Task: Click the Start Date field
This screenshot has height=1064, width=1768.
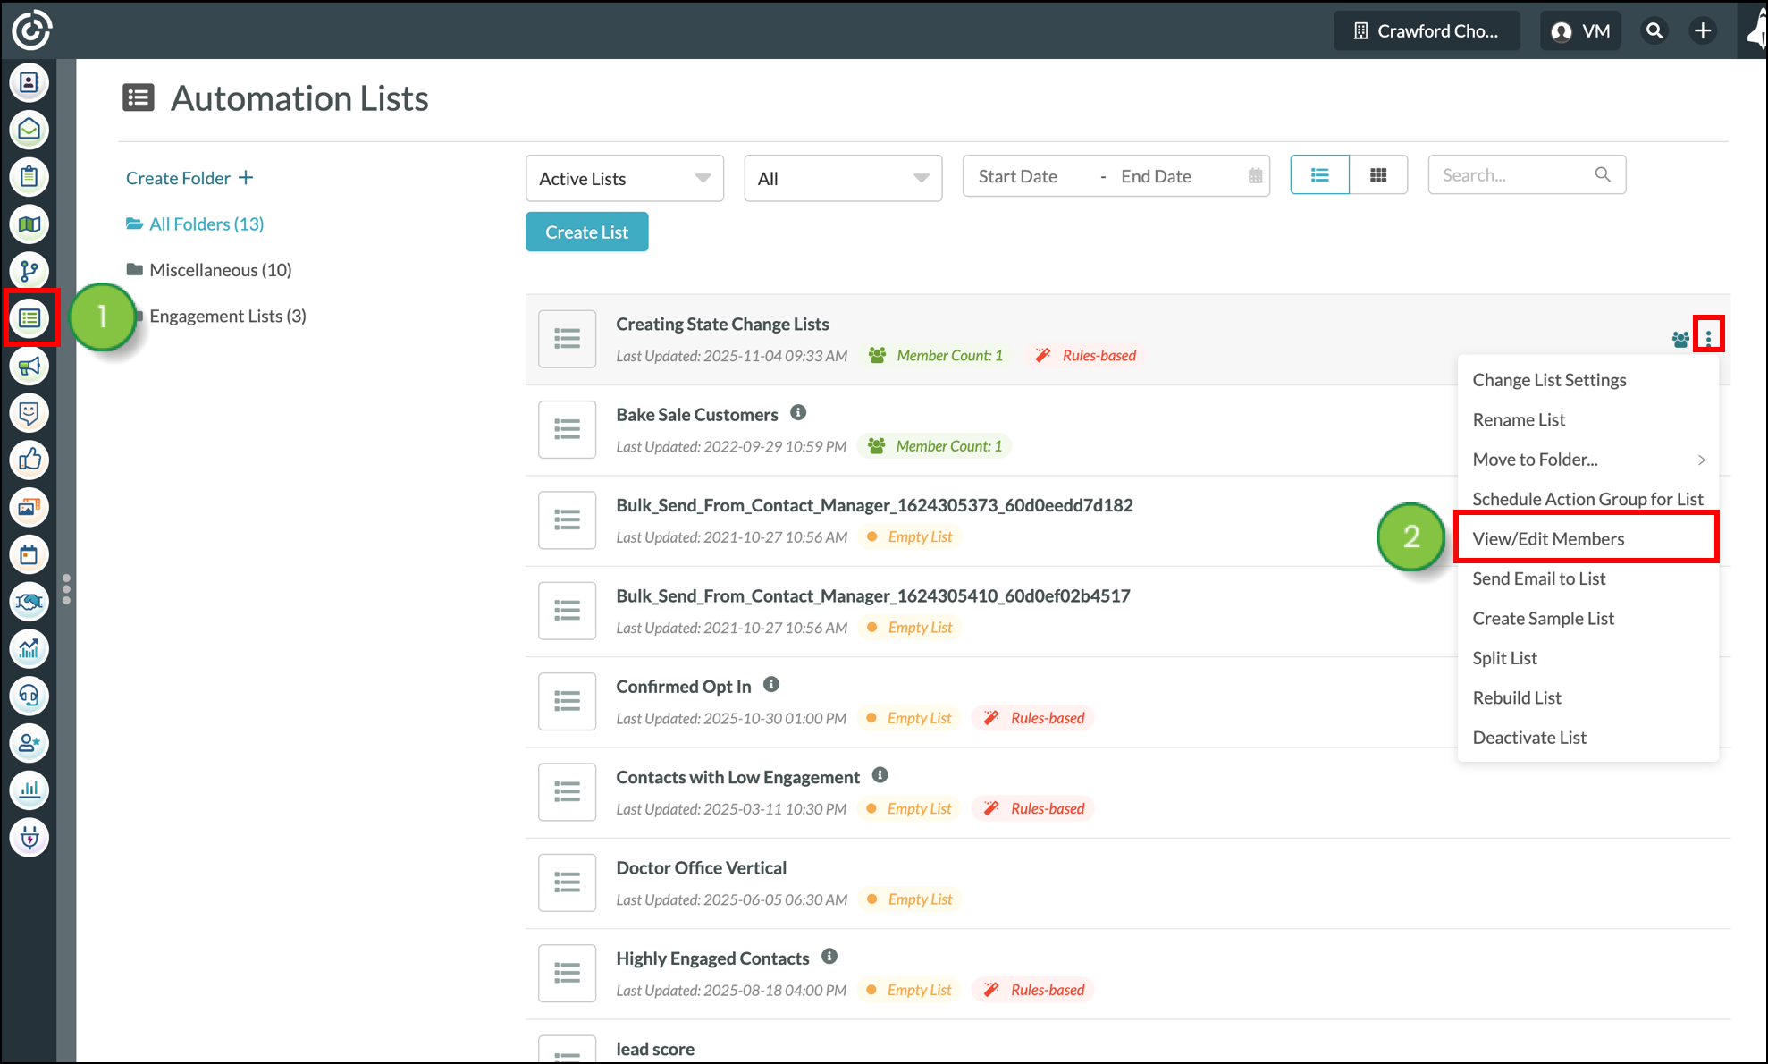Action: [x=1017, y=176]
